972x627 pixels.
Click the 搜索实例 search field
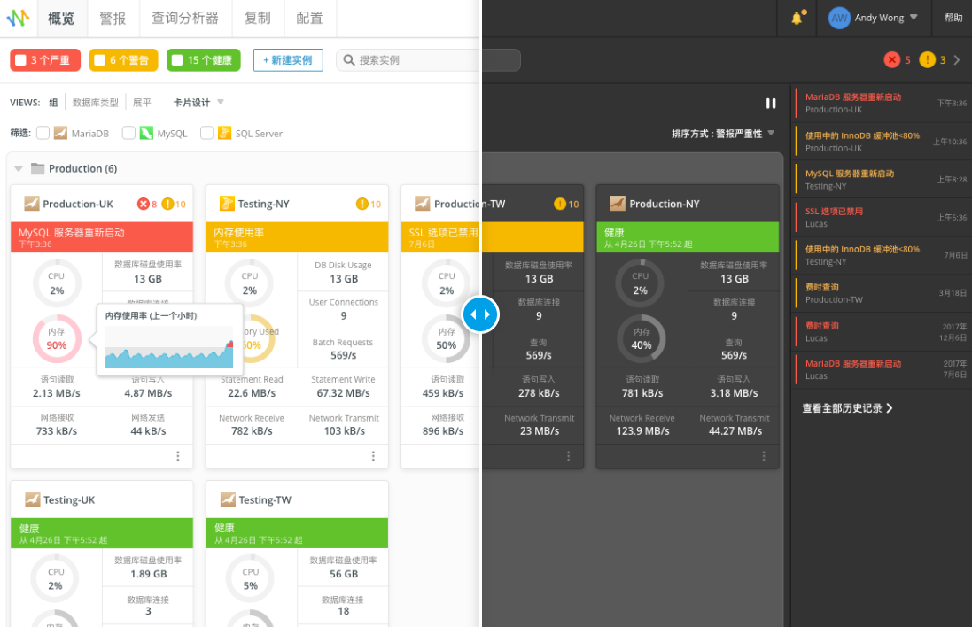[x=428, y=60]
